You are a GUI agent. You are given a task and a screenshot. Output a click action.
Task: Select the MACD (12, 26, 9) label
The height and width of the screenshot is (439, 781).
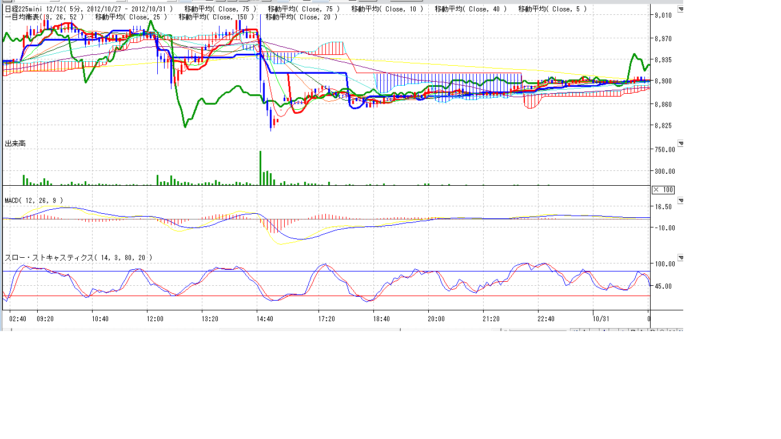click(x=34, y=201)
